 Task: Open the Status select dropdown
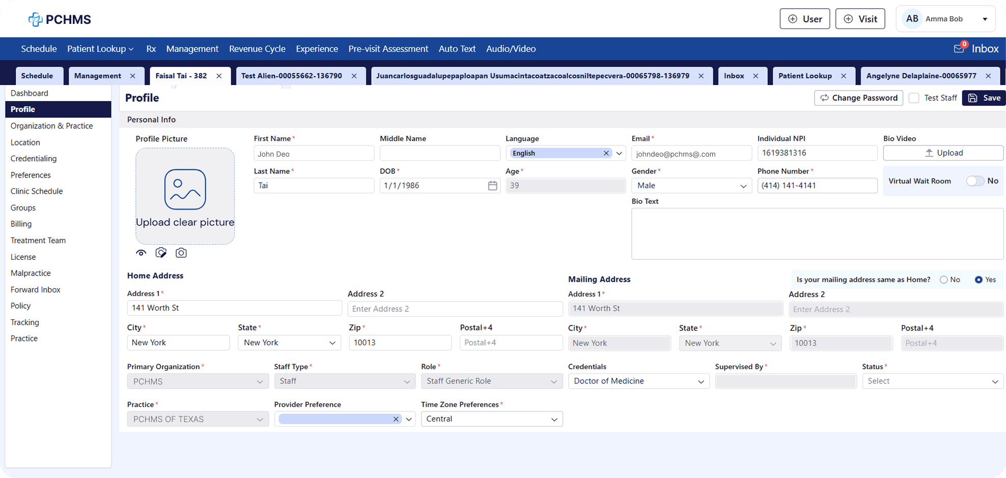932,381
